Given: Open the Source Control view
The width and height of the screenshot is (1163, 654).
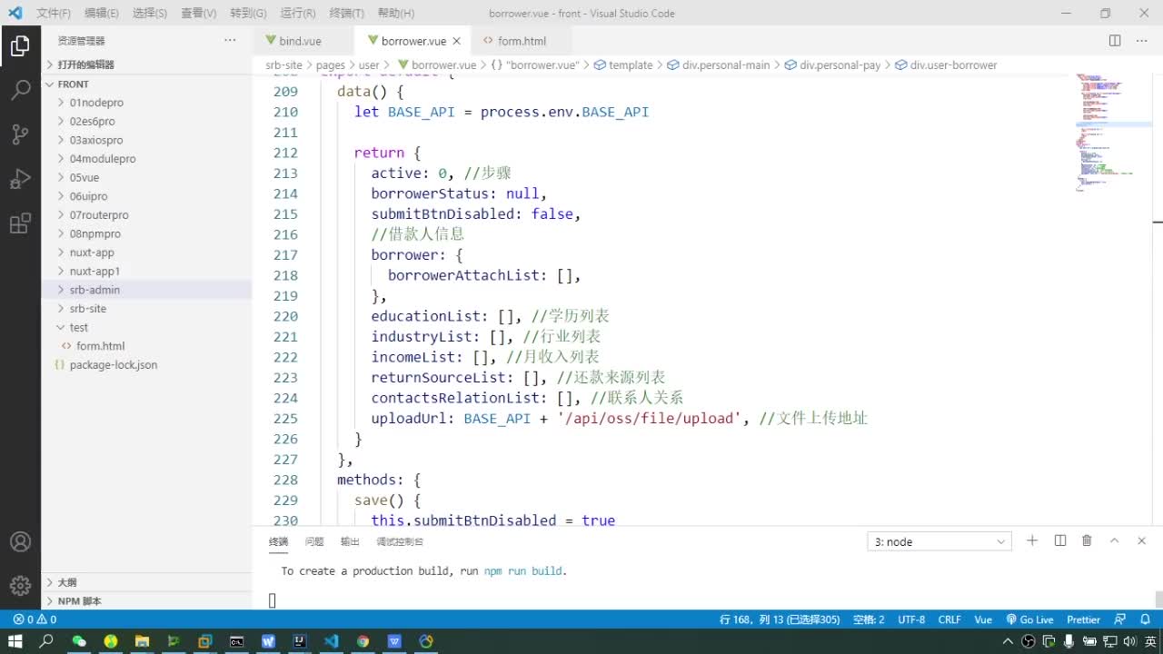Looking at the screenshot, I should point(20,134).
